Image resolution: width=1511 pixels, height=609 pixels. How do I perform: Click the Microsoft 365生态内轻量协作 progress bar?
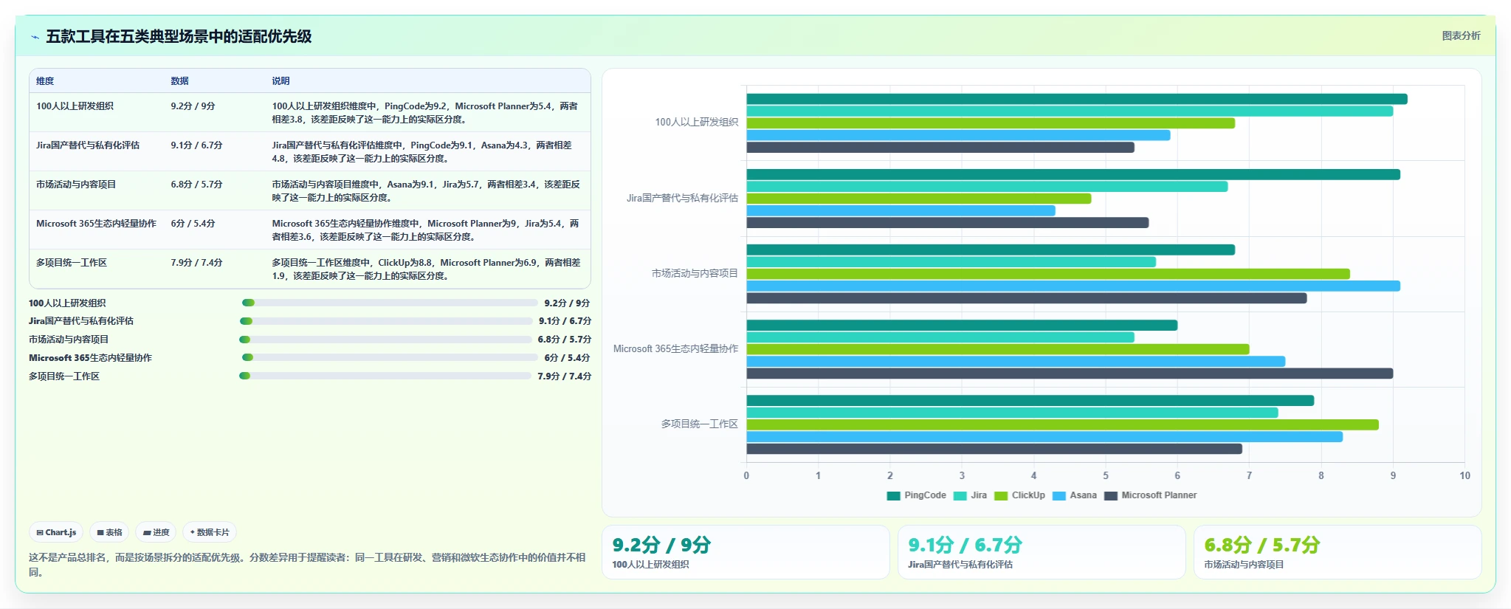pyautogui.click(x=390, y=357)
